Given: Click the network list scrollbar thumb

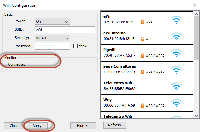Looking at the screenshot, I should (x=196, y=38).
